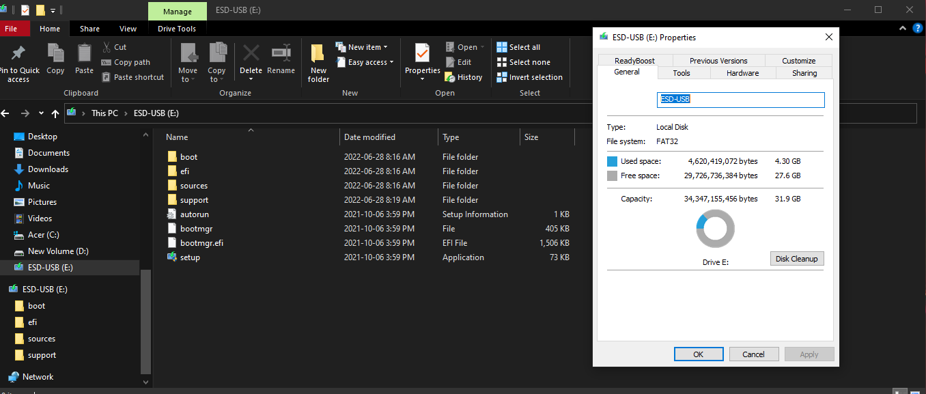Open the Hardware tab in Properties dialog
The image size is (926, 394).
742,73
